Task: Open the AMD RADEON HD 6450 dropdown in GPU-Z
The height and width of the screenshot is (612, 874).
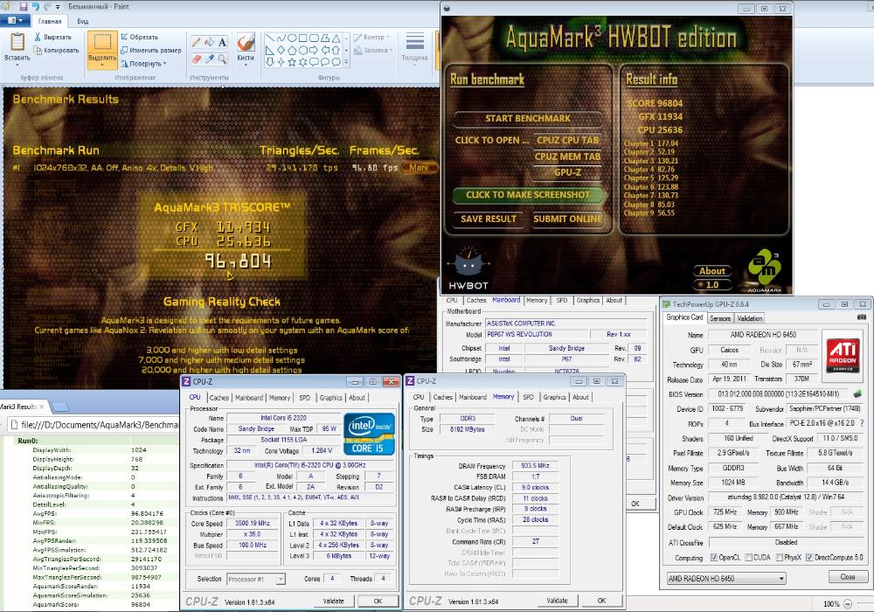Action: coord(726,579)
